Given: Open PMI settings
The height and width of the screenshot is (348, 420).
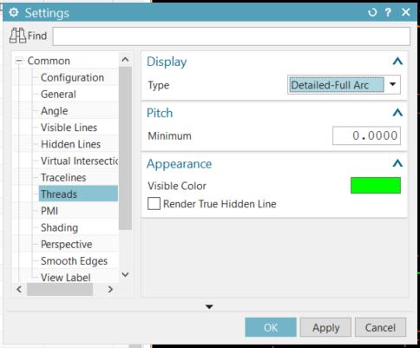Looking at the screenshot, I should pos(49,211).
